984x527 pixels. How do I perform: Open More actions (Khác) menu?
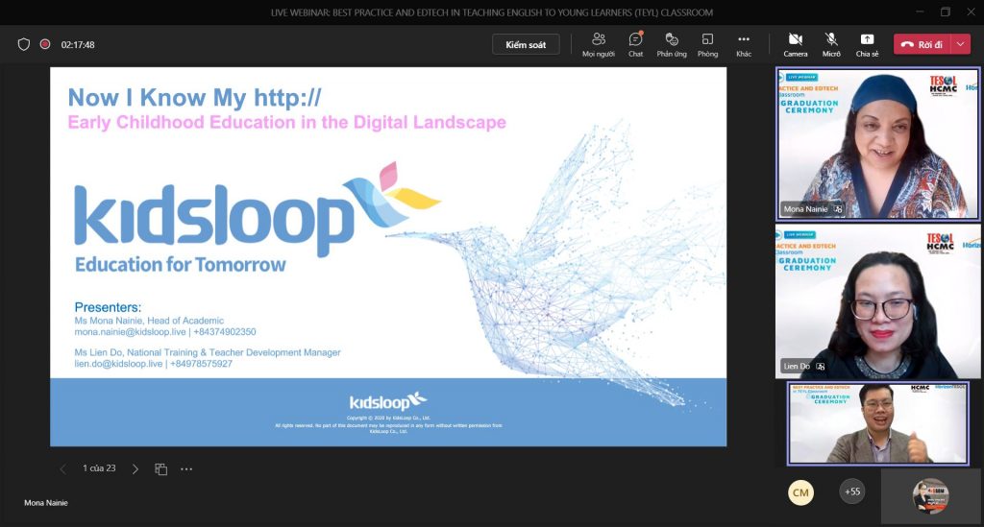click(744, 44)
